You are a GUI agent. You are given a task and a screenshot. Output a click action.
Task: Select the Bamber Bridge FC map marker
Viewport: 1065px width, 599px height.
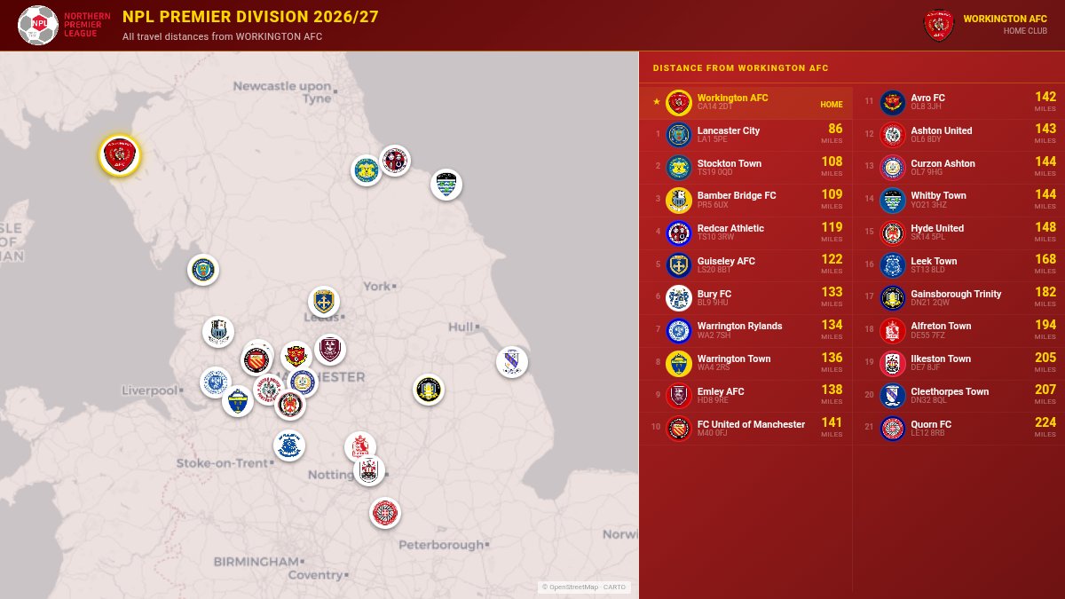[x=218, y=332]
